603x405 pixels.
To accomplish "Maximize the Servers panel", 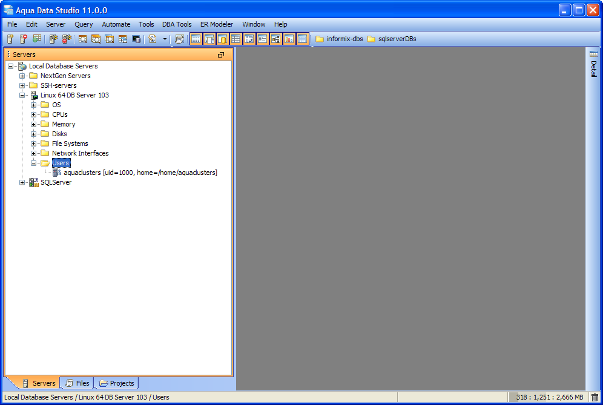I will coord(221,55).
